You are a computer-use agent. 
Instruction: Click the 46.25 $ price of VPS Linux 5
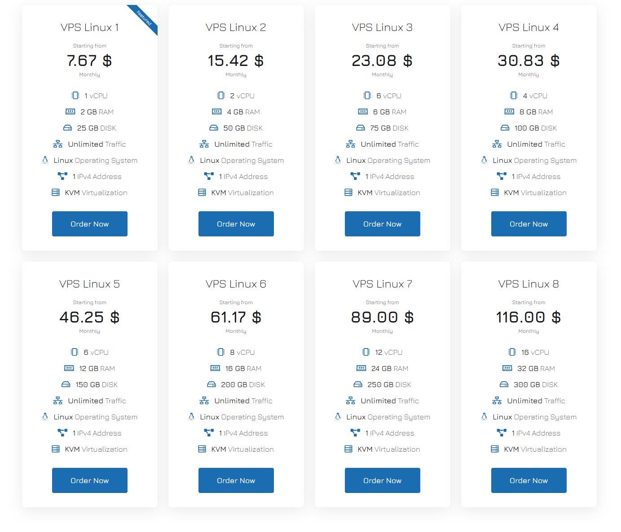[x=89, y=317]
